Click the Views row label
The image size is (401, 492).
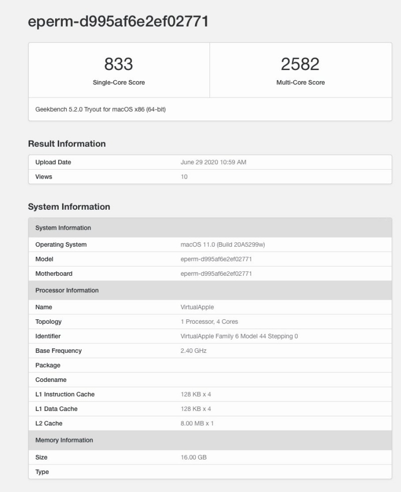pos(44,177)
